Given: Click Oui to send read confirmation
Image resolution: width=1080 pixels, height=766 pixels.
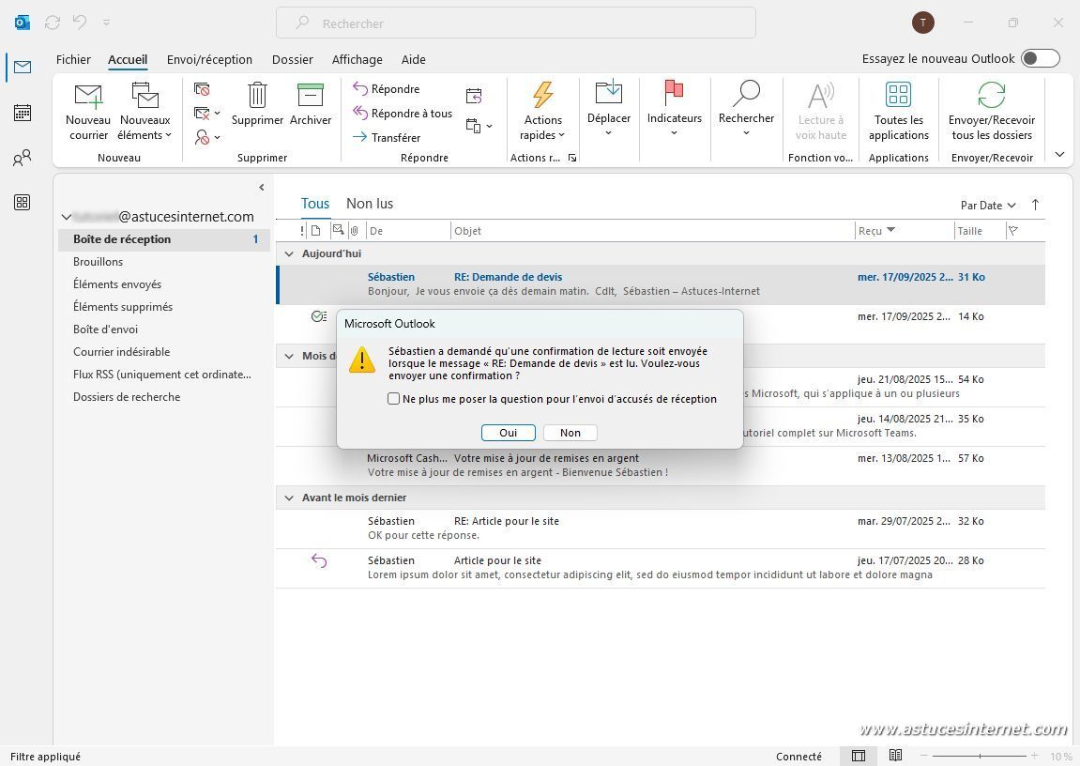Looking at the screenshot, I should click(508, 433).
